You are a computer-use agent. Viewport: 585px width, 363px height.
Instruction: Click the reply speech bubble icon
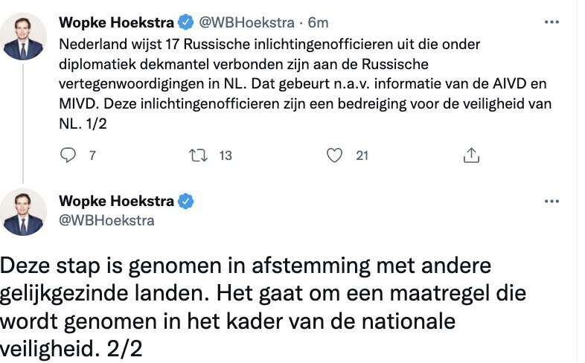[x=68, y=155]
